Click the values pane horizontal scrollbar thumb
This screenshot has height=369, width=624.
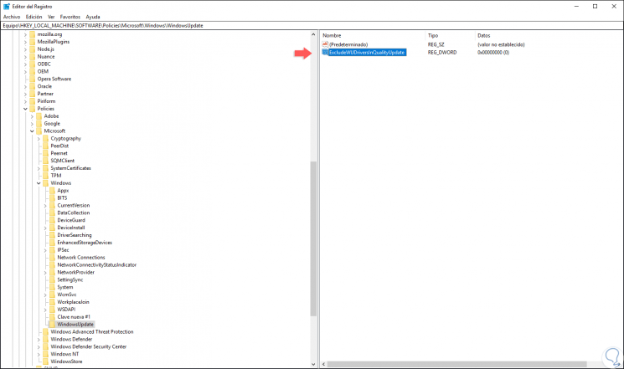(456, 364)
